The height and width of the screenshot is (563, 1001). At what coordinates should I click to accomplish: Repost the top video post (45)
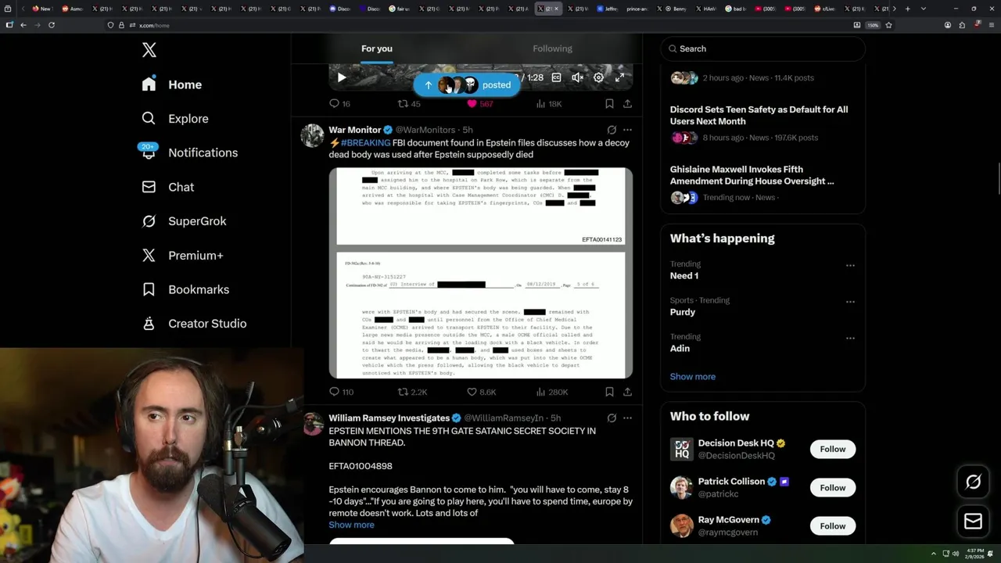tap(409, 104)
